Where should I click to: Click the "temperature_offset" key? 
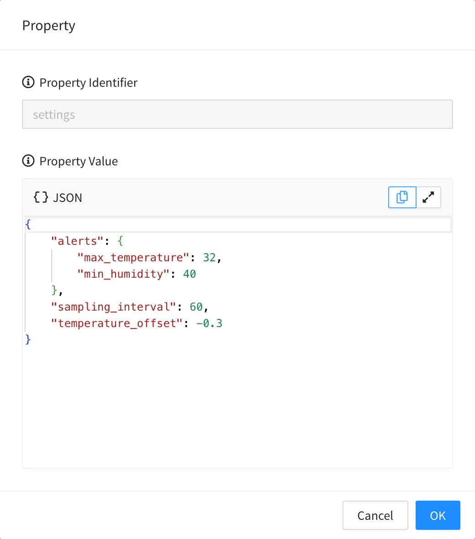[116, 323]
